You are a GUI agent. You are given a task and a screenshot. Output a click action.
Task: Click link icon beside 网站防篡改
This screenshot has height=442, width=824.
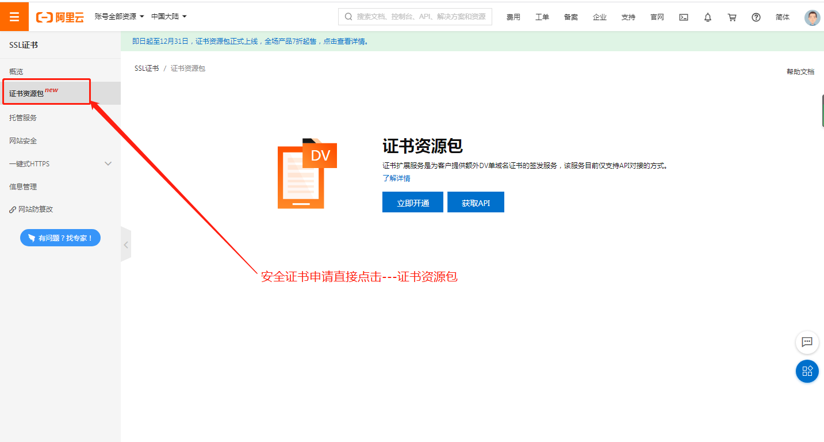coord(13,209)
